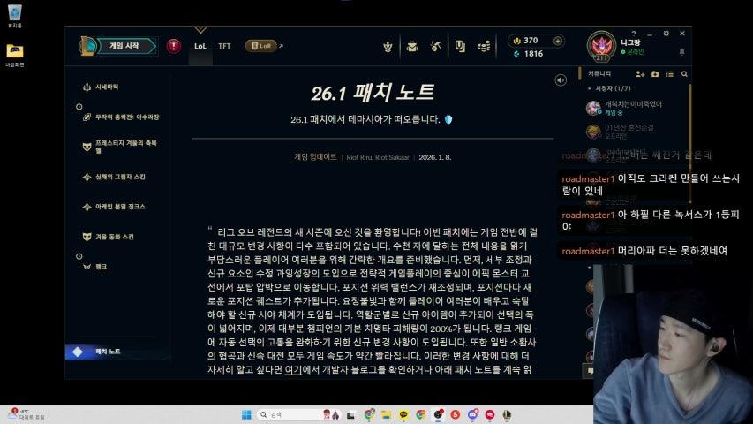Click the add friend icon
Image resolution: width=753 pixels, height=424 pixels.
coord(640,74)
